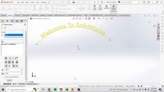Open FeatureManager Design Tree tab
This screenshot has height=92, width=164.
tap(3, 21)
